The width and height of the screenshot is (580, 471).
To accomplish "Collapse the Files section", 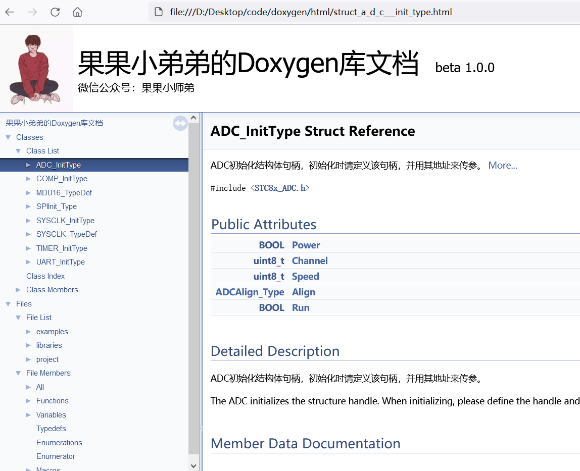I will tap(8, 303).
